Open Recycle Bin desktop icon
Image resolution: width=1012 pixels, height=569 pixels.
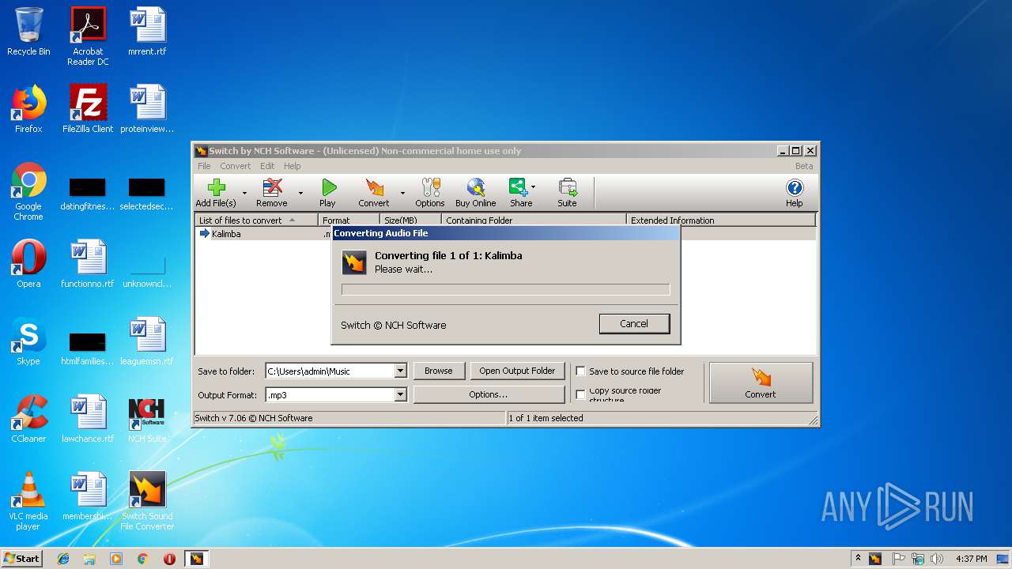28,32
